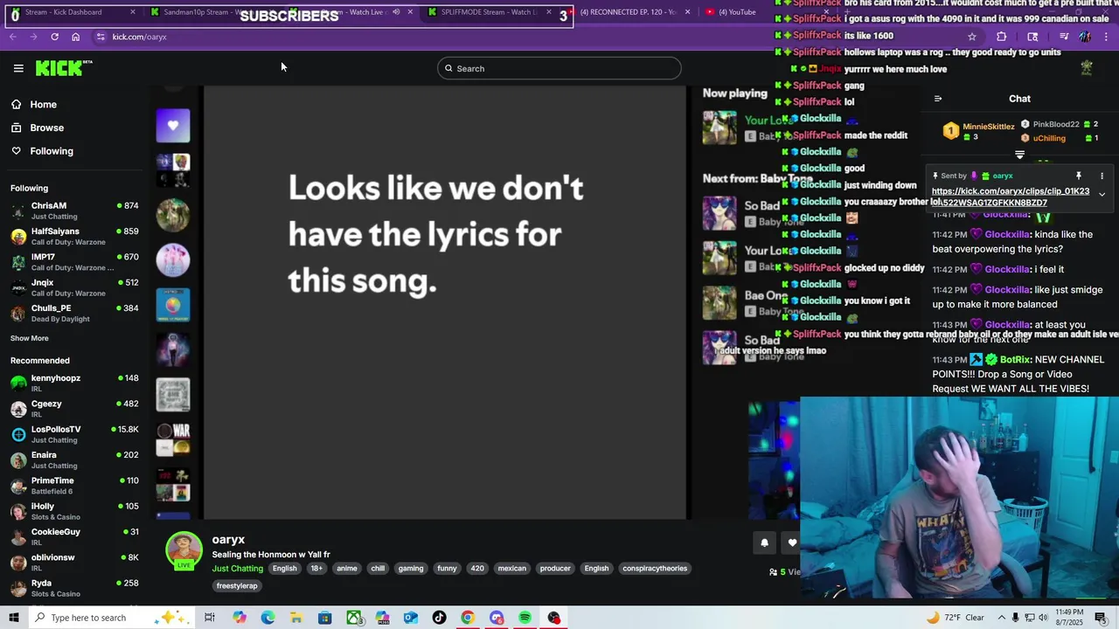Click the Kick logo
1119x629 pixels.
pyautogui.click(x=63, y=68)
